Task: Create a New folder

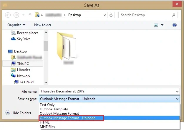Action: point(43,25)
